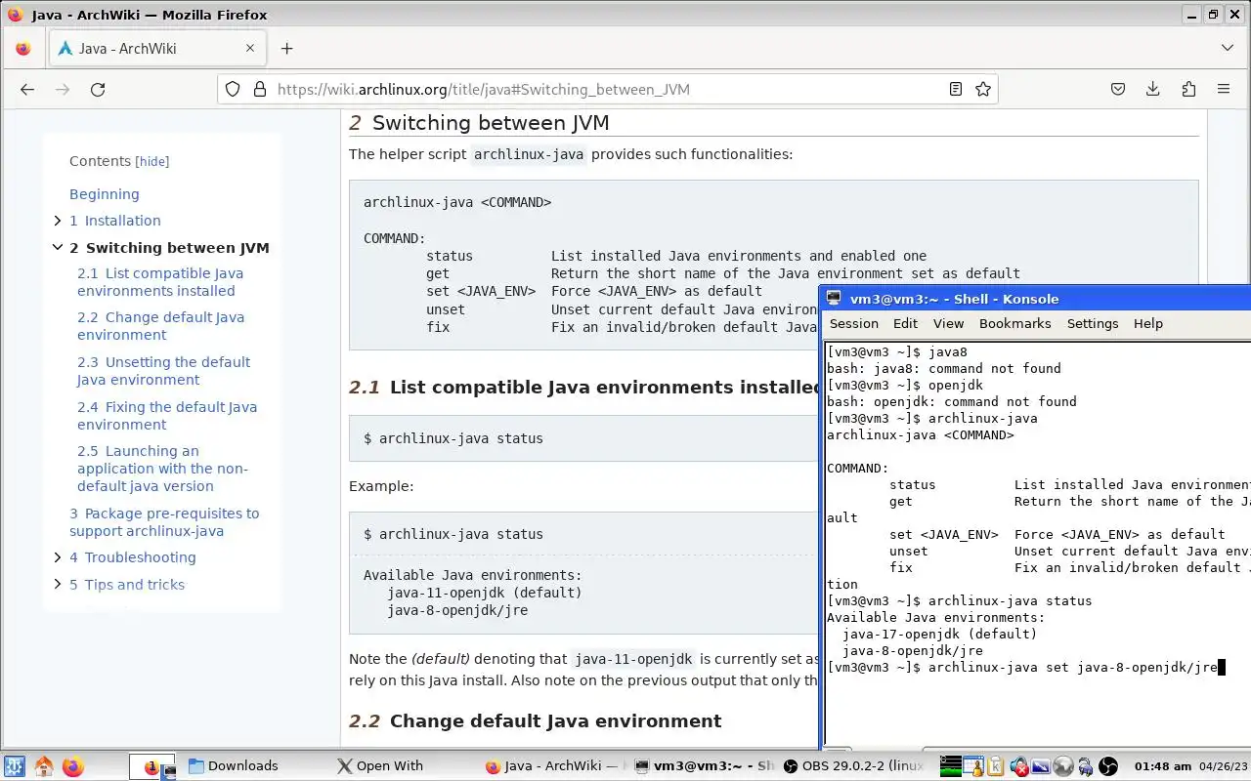The height and width of the screenshot is (781, 1251).
Task: Go to 2.1 List compatible Java environments
Action: 160,282
